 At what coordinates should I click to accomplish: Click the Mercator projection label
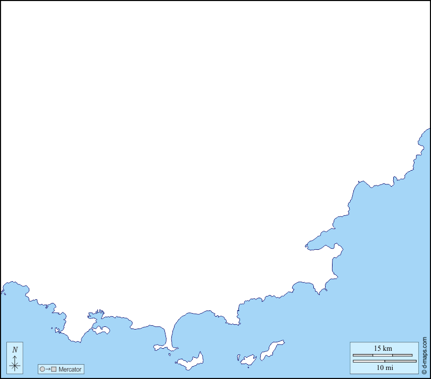70,369
